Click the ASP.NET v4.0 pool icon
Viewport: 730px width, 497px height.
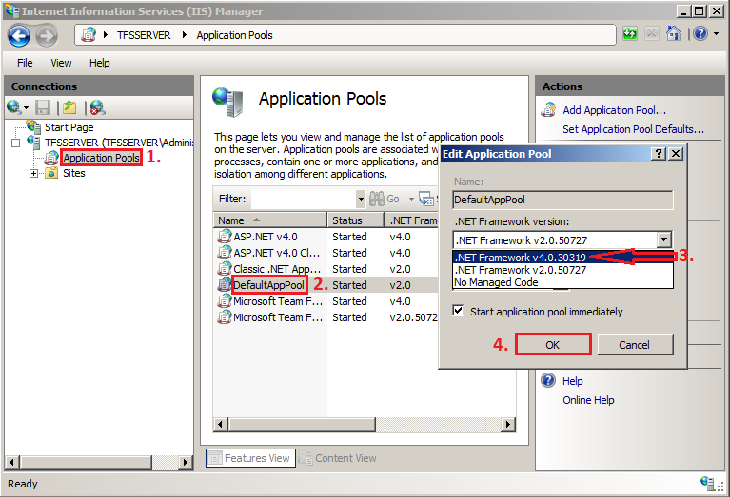[225, 237]
